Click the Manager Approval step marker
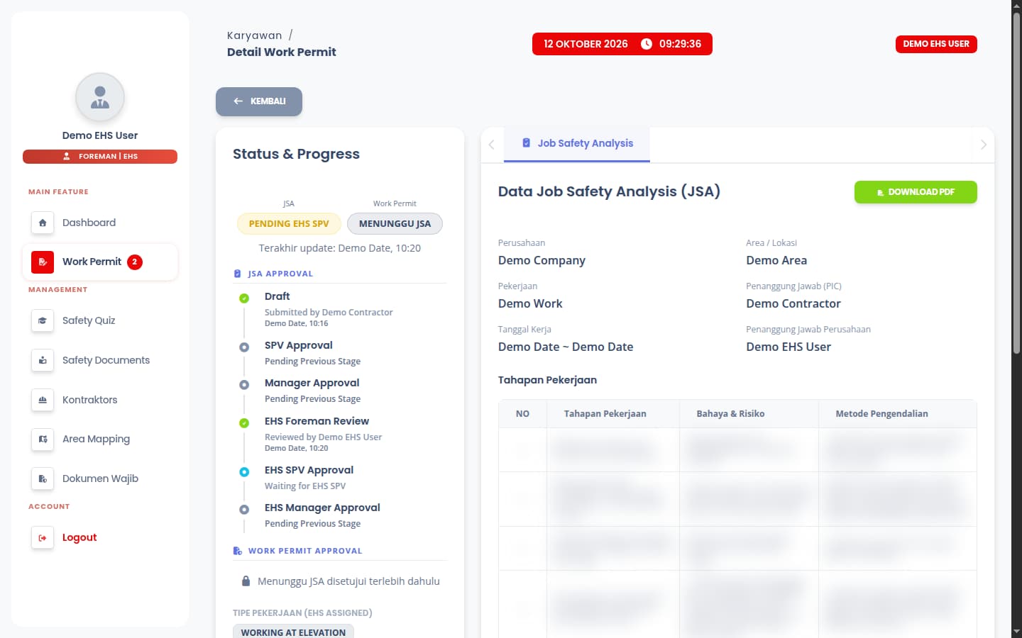Image resolution: width=1022 pixels, height=638 pixels. pos(244,385)
